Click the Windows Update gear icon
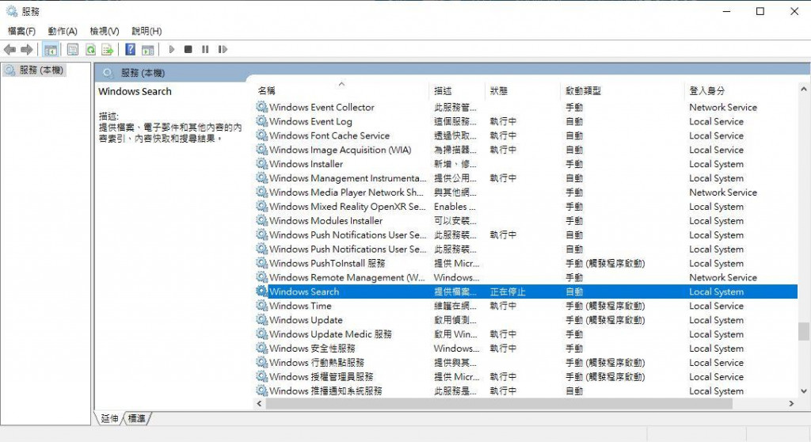This screenshot has height=442, width=811. click(261, 320)
